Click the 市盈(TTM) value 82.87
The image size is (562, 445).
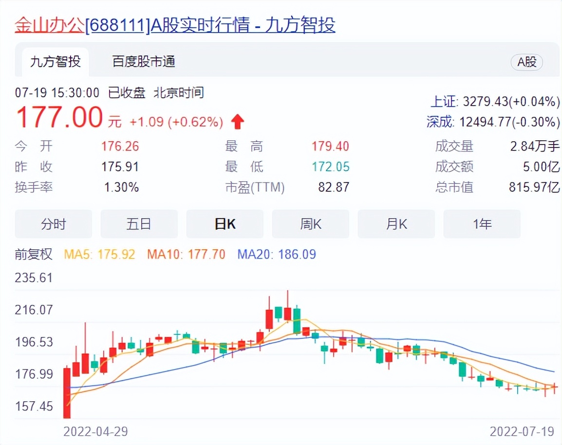pos(334,187)
